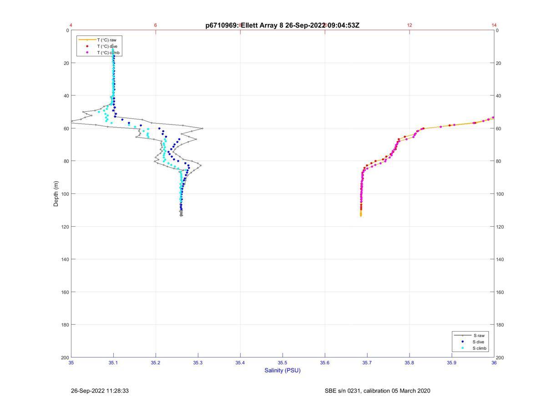Click salinity tick label 35.7
The width and height of the screenshot is (546, 402).
click(x=367, y=363)
